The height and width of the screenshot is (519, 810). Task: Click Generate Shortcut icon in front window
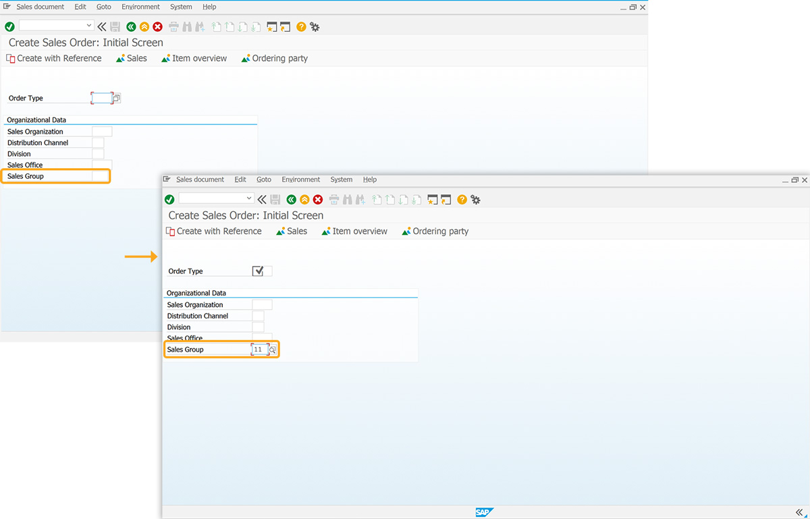coord(446,200)
